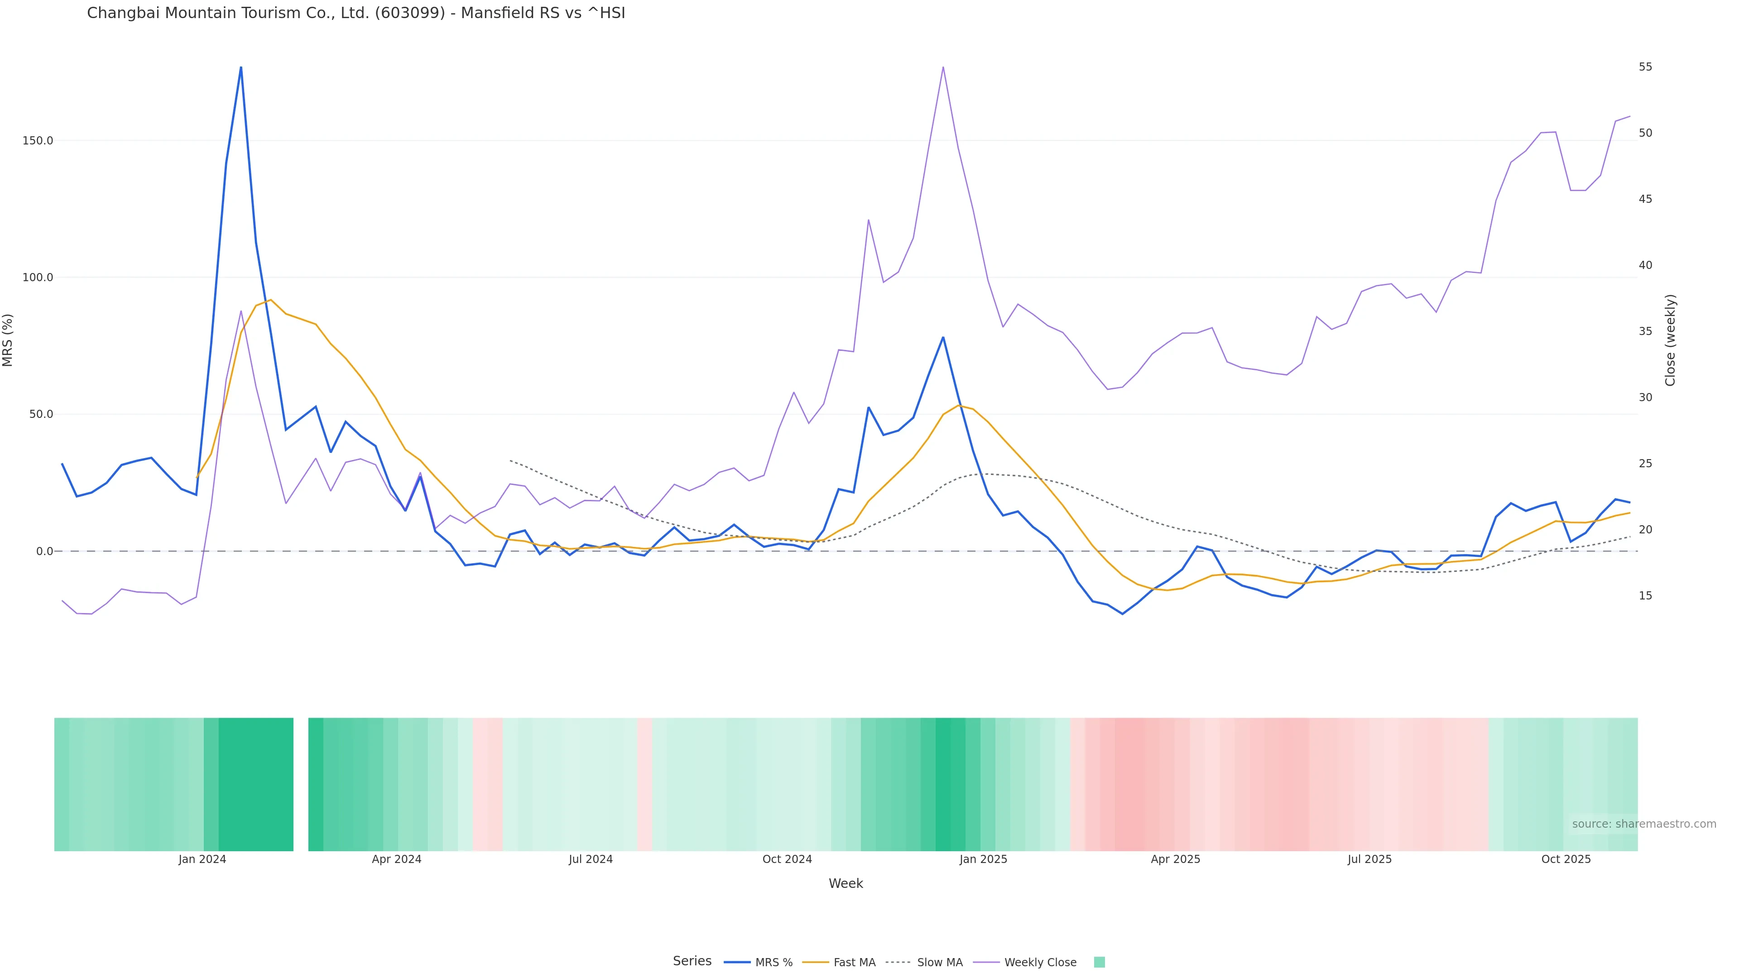The image size is (1739, 978).
Task: Click the Oct 2025 x-axis label
Action: pyautogui.click(x=1566, y=859)
